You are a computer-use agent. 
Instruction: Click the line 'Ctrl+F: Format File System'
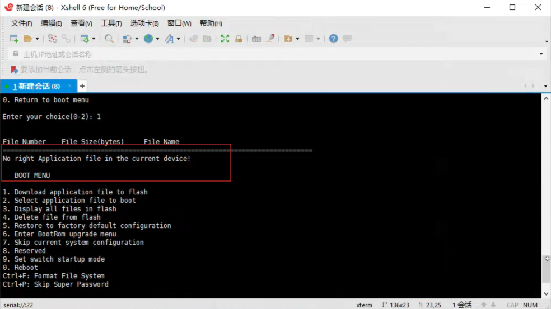[53, 276]
